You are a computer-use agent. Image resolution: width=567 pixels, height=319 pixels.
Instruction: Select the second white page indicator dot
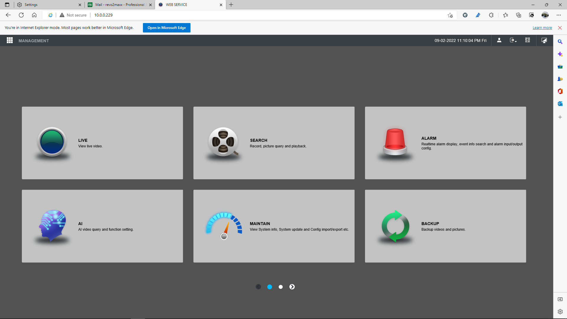281,287
